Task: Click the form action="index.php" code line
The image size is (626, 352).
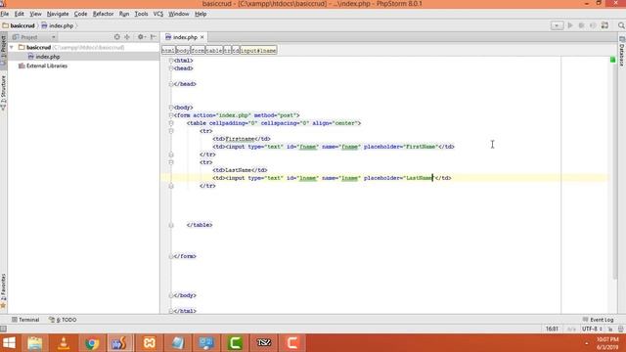Action: pos(237,115)
